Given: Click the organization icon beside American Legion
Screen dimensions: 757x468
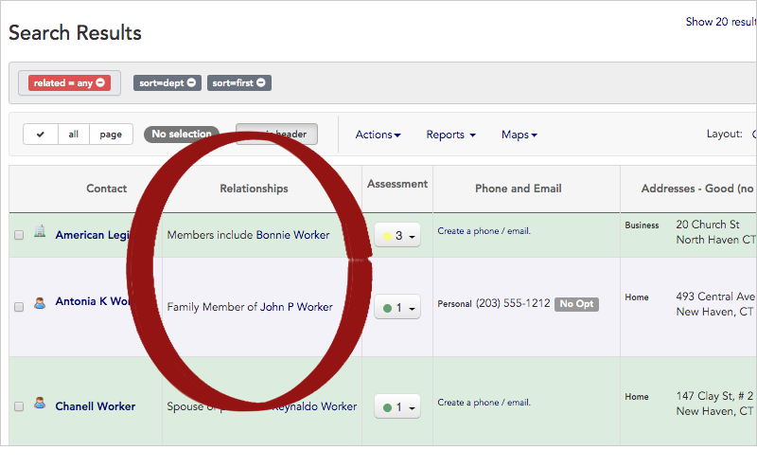Looking at the screenshot, I should tap(40, 231).
